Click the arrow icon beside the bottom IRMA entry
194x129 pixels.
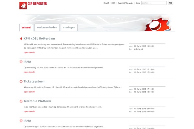pos(21,121)
